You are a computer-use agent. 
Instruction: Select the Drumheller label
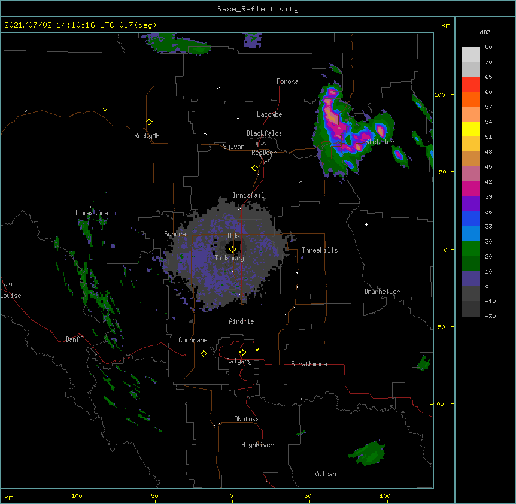click(382, 292)
